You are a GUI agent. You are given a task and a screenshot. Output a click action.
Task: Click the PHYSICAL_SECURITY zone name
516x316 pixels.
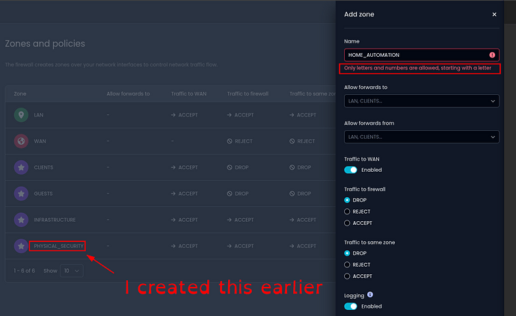coord(58,246)
